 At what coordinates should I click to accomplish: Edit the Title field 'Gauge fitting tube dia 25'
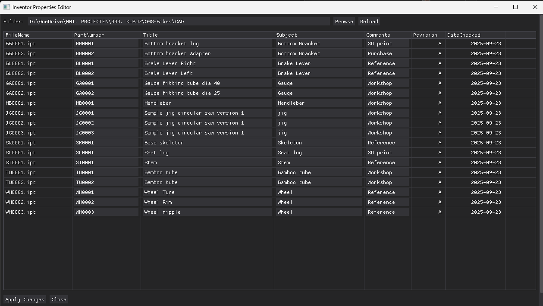(207, 93)
